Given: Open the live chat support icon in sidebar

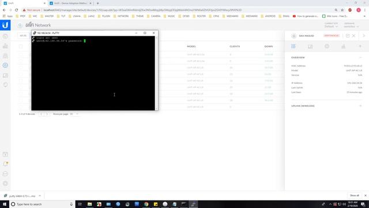Looking at the screenshot, I should tap(5, 174).
